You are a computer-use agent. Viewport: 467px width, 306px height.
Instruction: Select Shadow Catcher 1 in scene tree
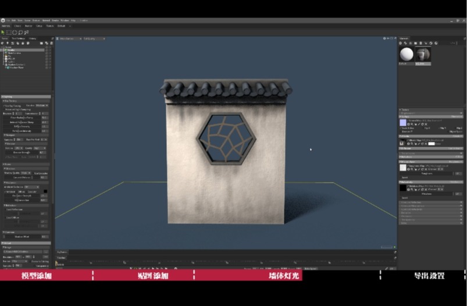[16, 65]
